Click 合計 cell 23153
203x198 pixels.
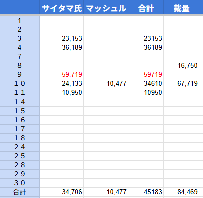click(x=146, y=39)
